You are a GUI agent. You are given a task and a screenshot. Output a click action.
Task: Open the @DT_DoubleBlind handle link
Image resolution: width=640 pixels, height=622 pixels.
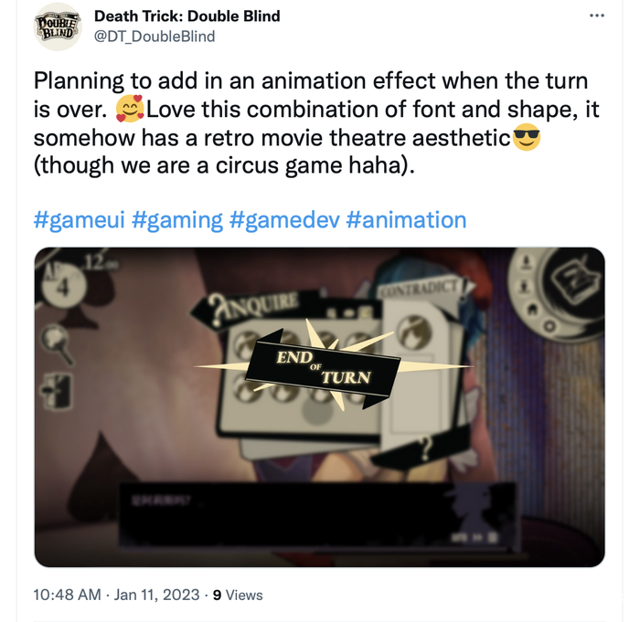pos(155,37)
